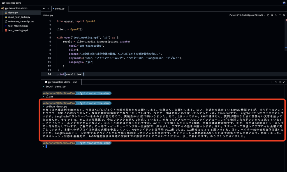Go back with the left arrow navigation icon
287x172 pixels.
pyautogui.click(x=44, y=9)
